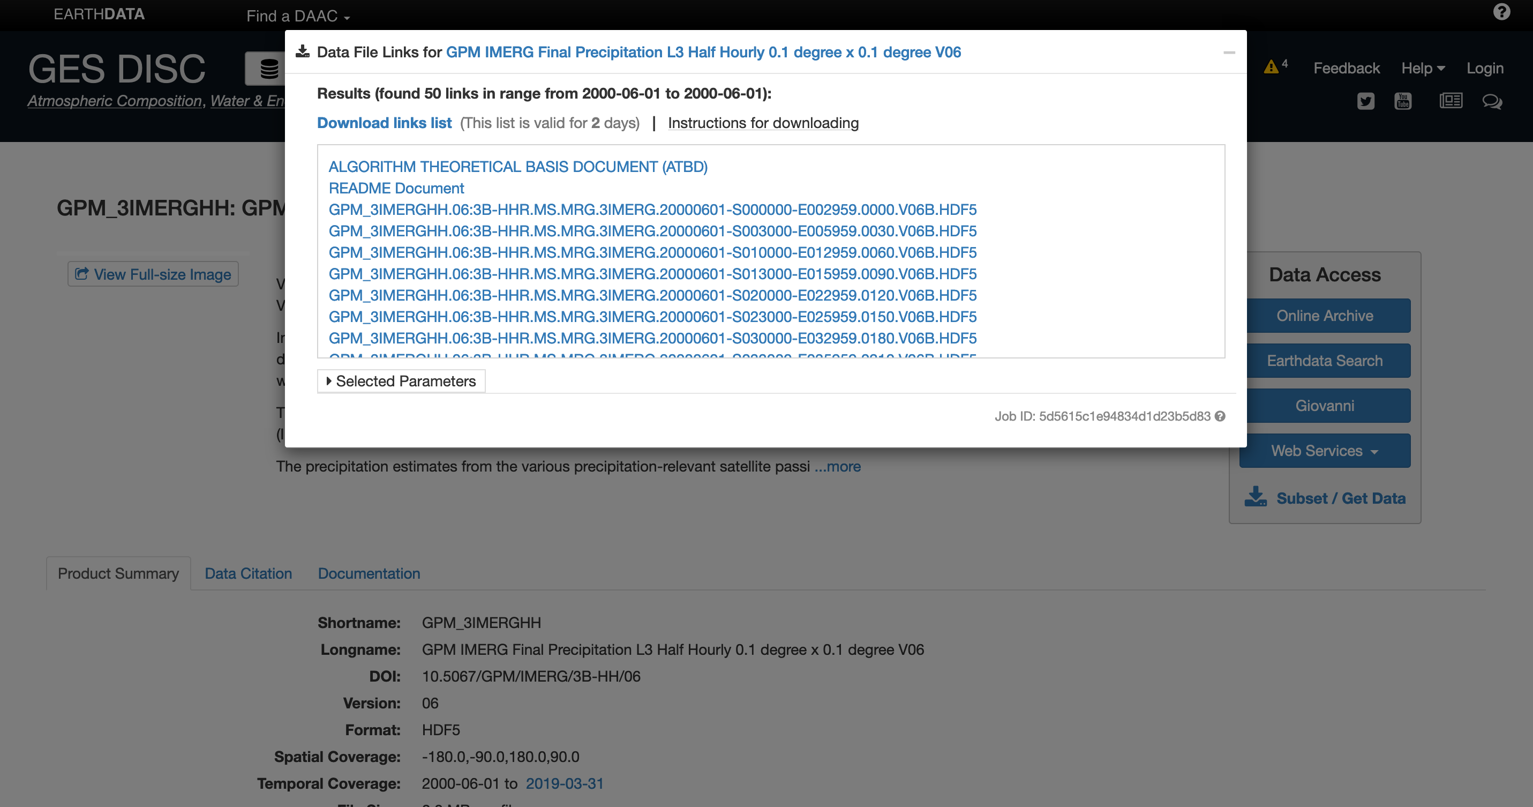The height and width of the screenshot is (807, 1533).
Task: Open the Help dropdown menu
Action: 1423,68
